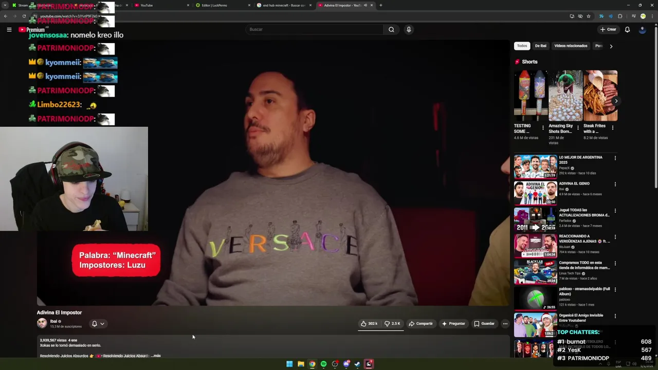
Task: Open Amazing Sky Shots Shorts thumbnail
Action: [565, 96]
